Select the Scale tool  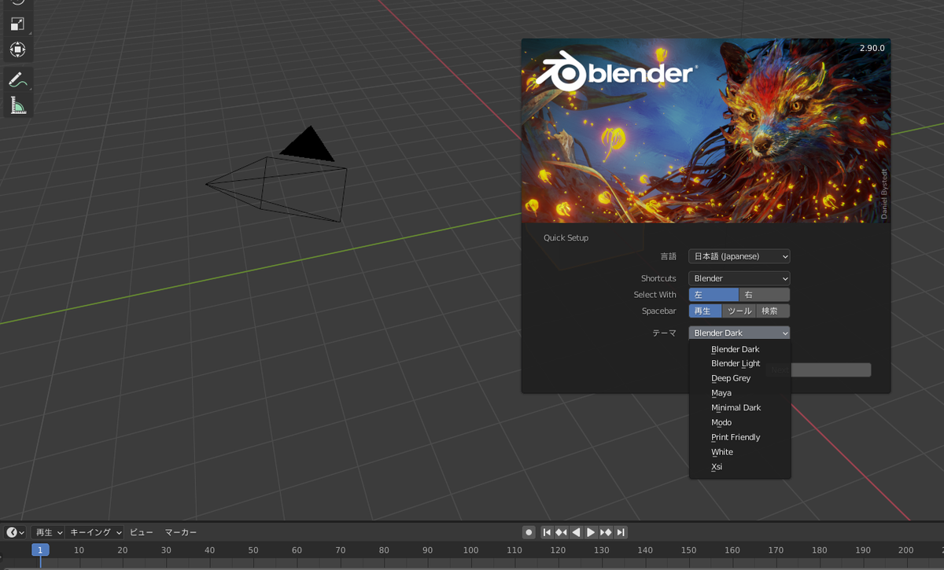click(17, 24)
